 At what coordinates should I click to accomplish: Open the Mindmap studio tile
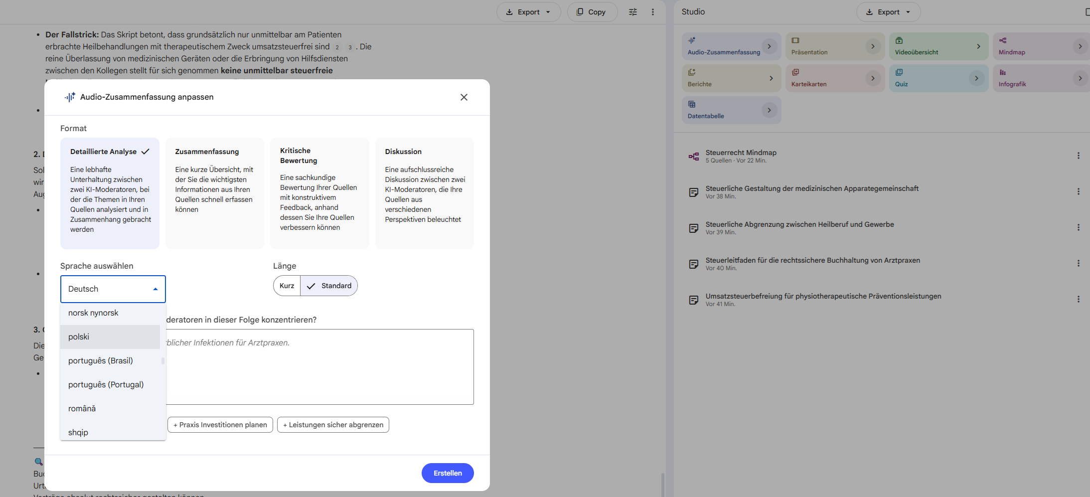(x=1041, y=46)
